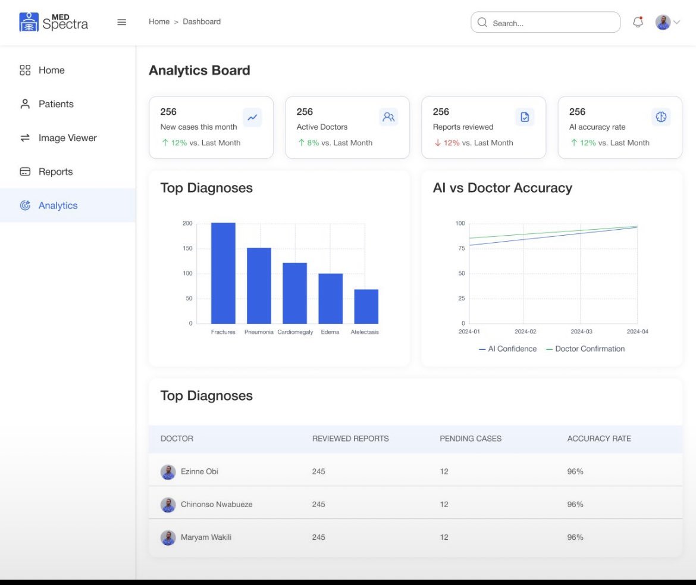The height and width of the screenshot is (585, 696).
Task: Click the Analytics target icon
Action: (x=25, y=205)
